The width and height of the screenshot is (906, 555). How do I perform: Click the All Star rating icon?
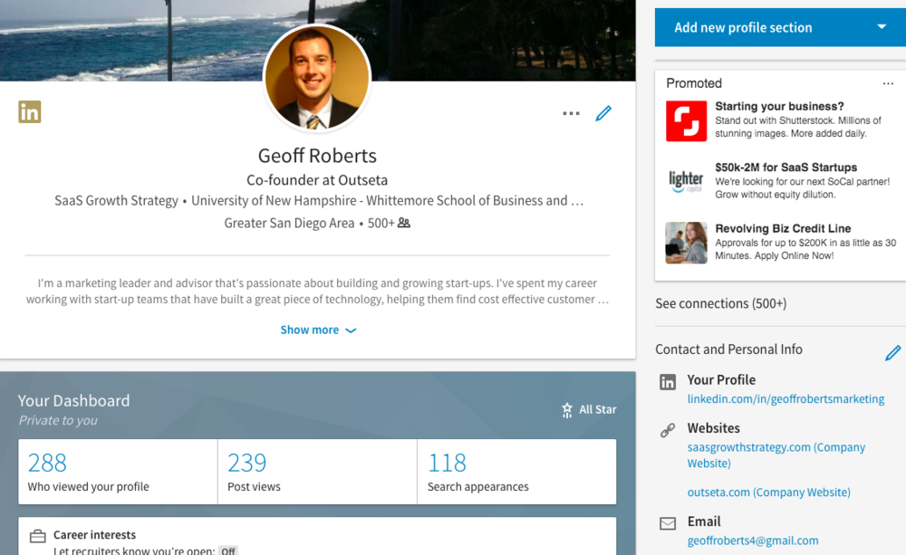[567, 409]
